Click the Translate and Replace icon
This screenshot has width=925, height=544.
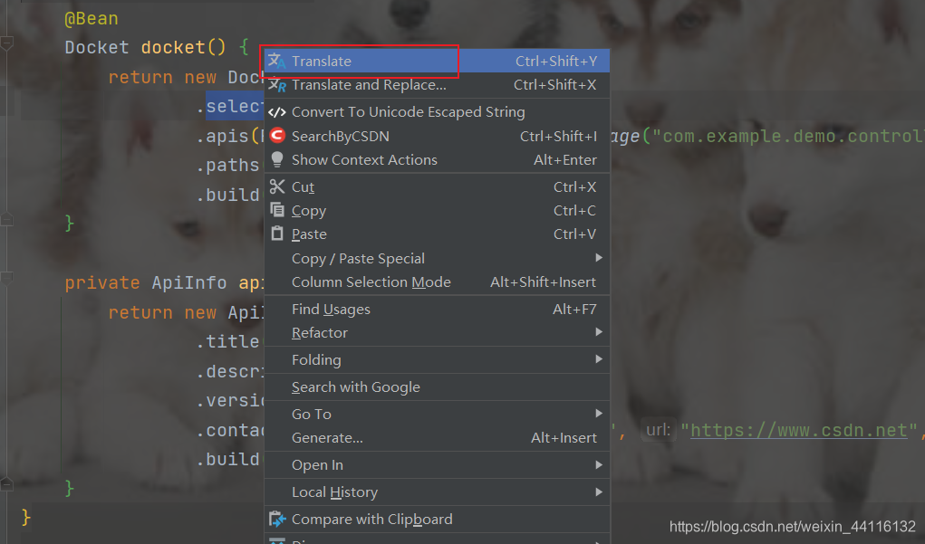(276, 85)
